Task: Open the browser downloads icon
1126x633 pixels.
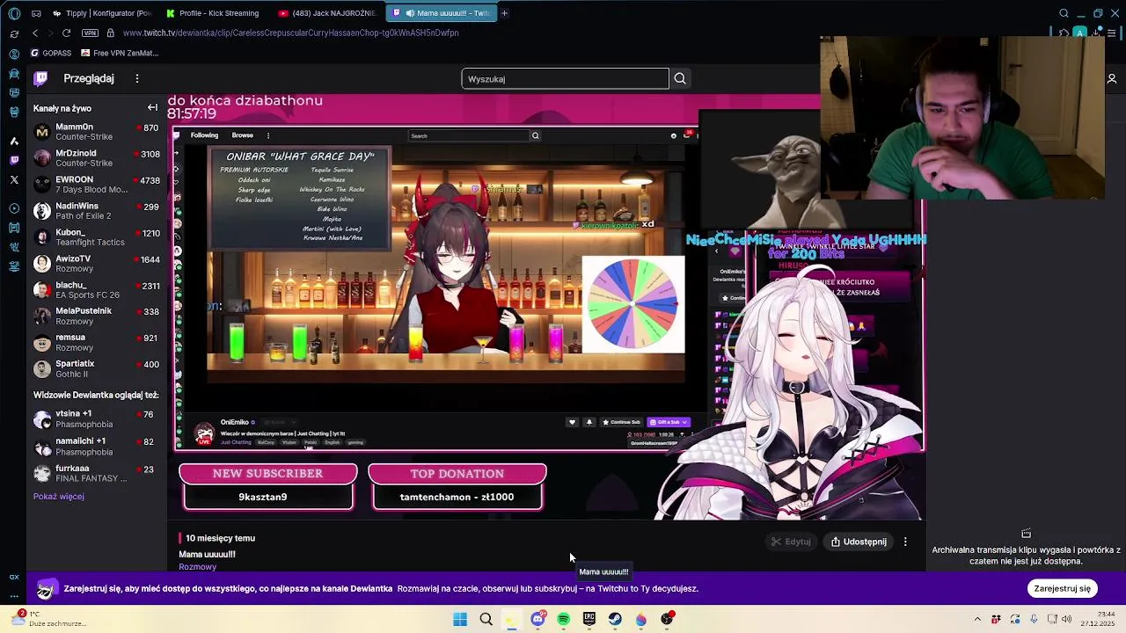Action: (x=1096, y=33)
